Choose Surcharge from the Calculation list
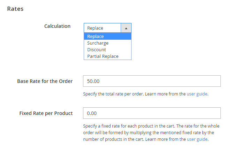Viewport: 225px width, 153px height. coord(98,43)
